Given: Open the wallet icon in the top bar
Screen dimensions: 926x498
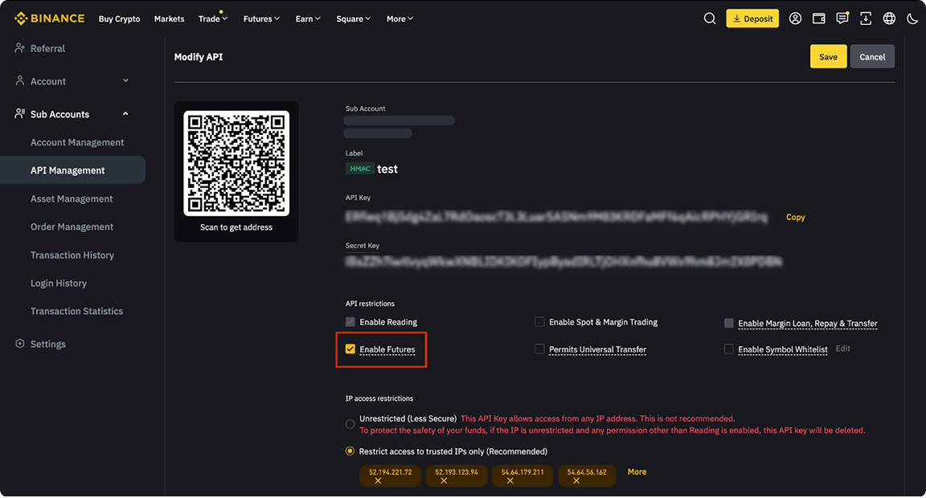Looking at the screenshot, I should tap(818, 18).
